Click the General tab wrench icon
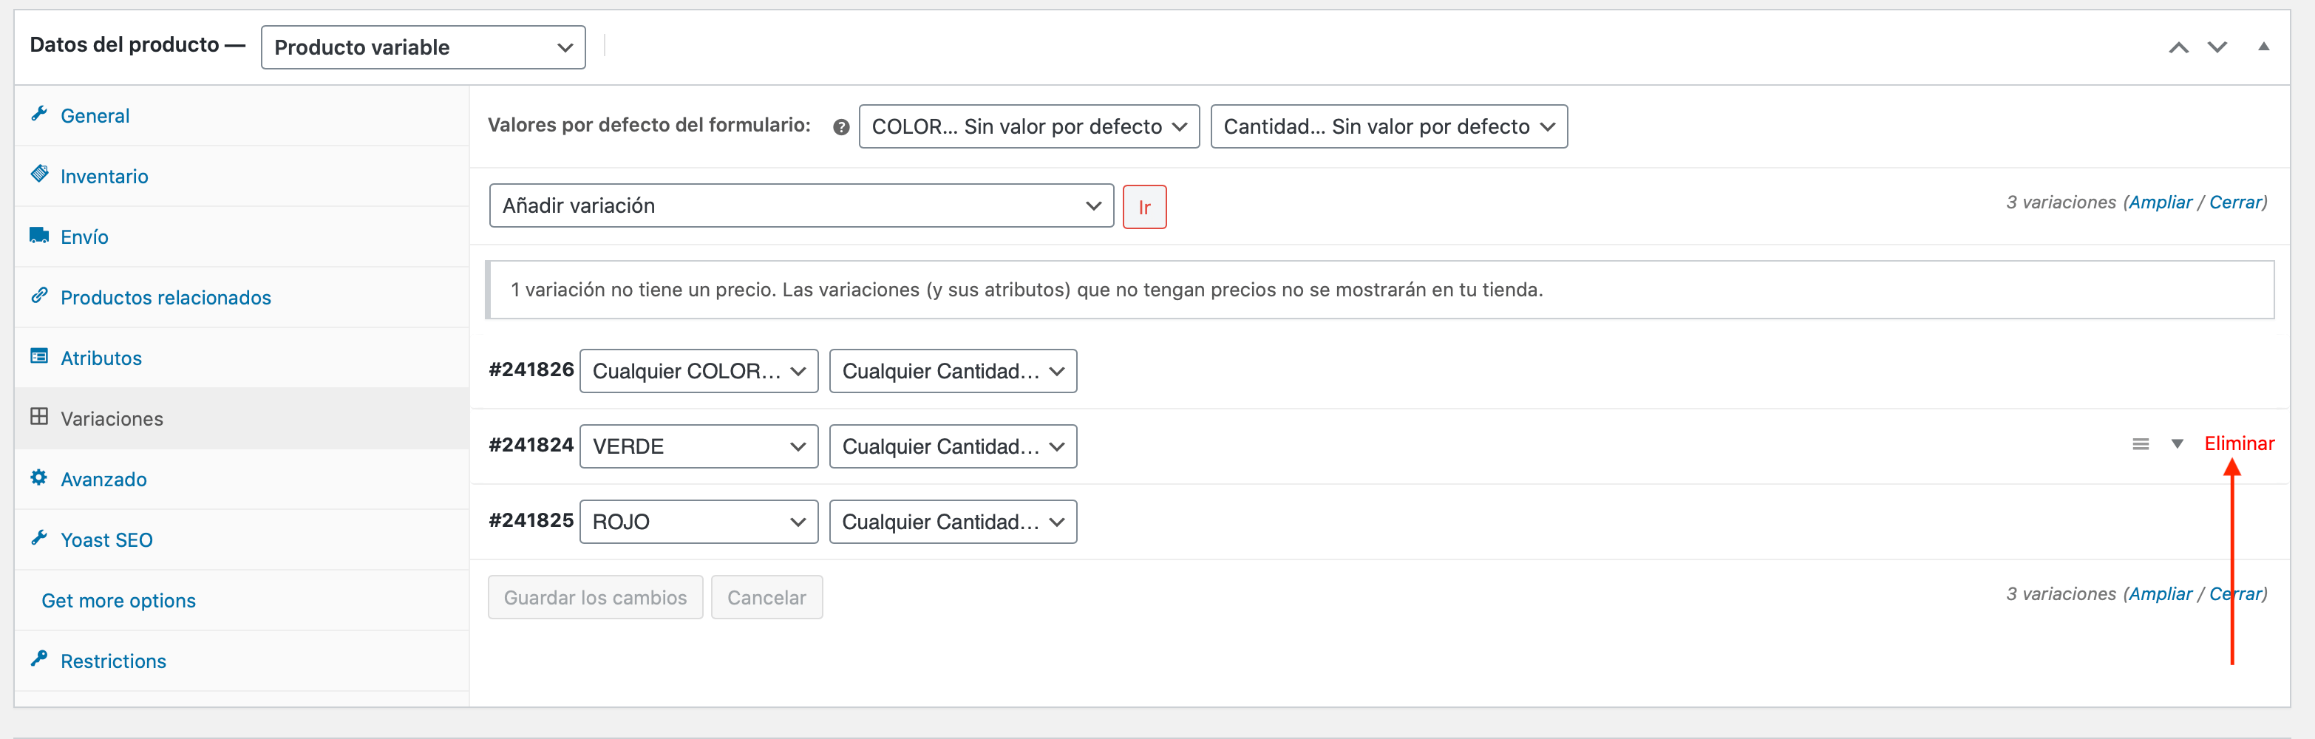Screen dimensions: 2315x739 (38, 115)
